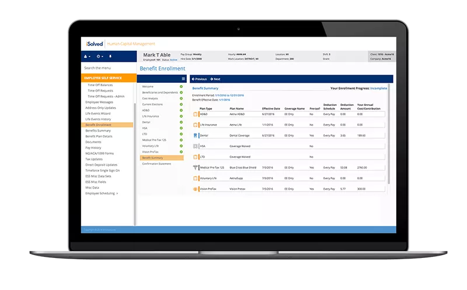Open the user profile dropdown in blue toolbar
This screenshot has height=290, width=467.
click(x=87, y=56)
